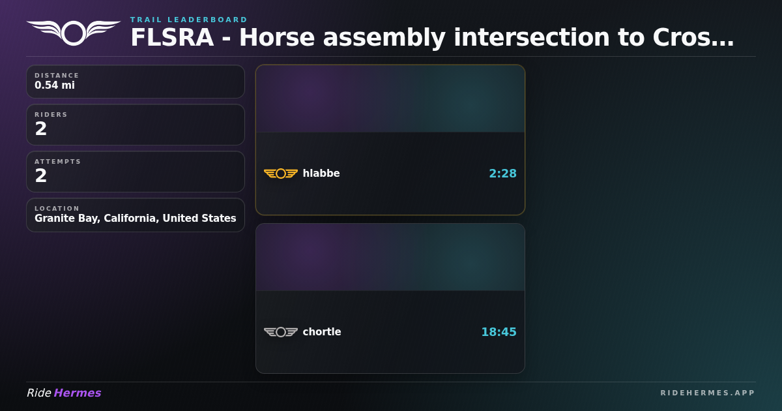Screen dimensions: 782x411
Task: Click the LOCATION label text
Action: (57, 209)
